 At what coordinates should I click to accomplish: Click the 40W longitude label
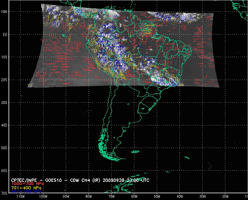click(180, 196)
